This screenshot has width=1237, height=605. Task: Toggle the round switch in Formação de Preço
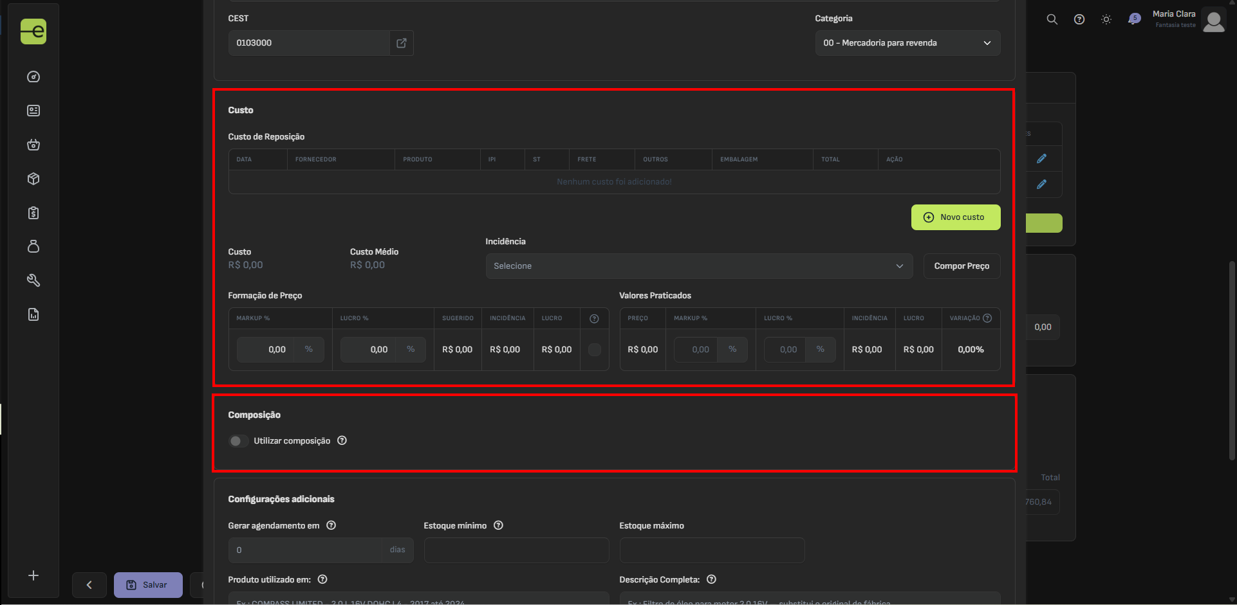pyautogui.click(x=595, y=350)
